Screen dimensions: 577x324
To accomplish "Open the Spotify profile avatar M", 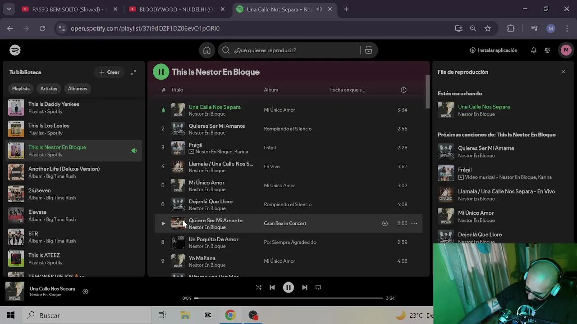I will pos(566,50).
